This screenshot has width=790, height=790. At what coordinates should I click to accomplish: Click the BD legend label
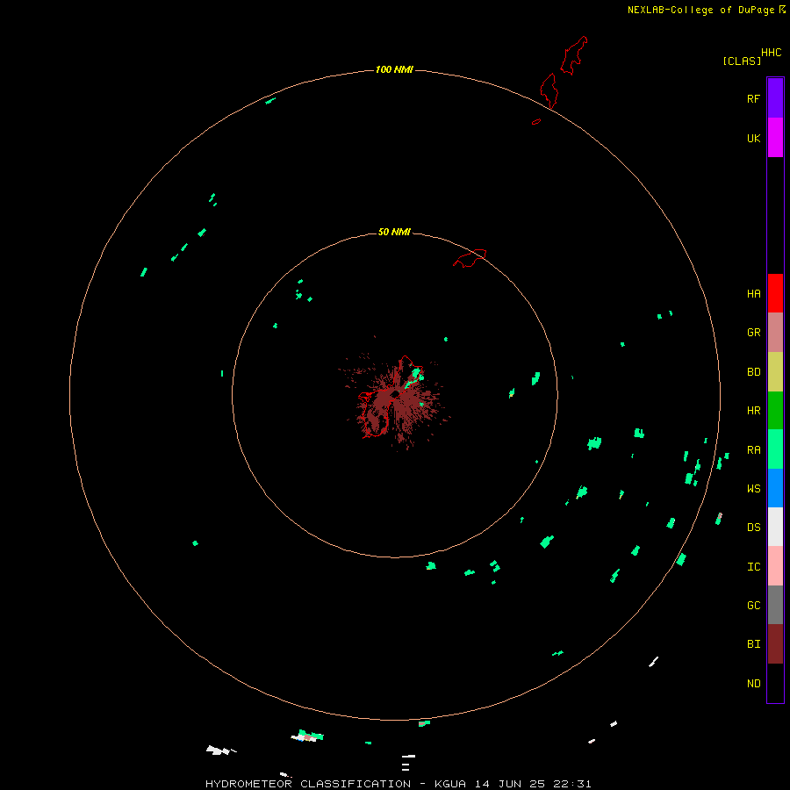[x=753, y=372]
